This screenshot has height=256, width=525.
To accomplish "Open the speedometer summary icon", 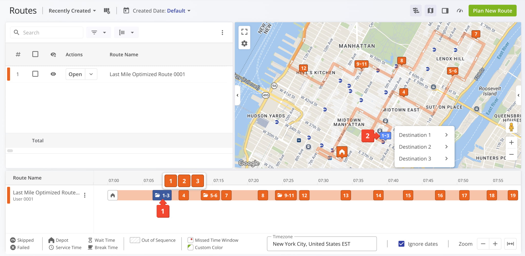I will [x=460, y=11].
